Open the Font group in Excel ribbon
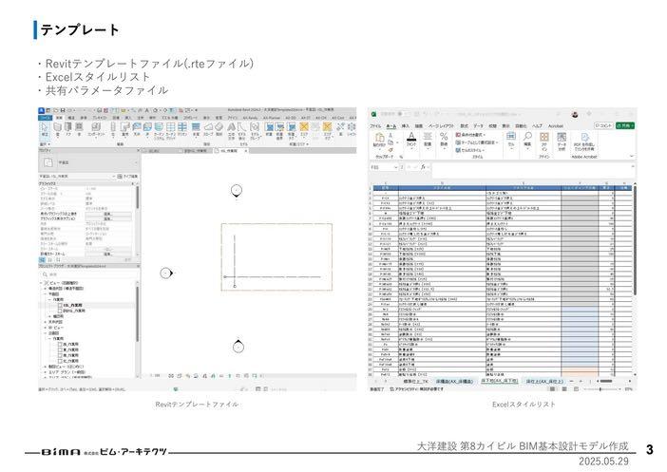Screen dimensions: 667x472 (x=410, y=140)
